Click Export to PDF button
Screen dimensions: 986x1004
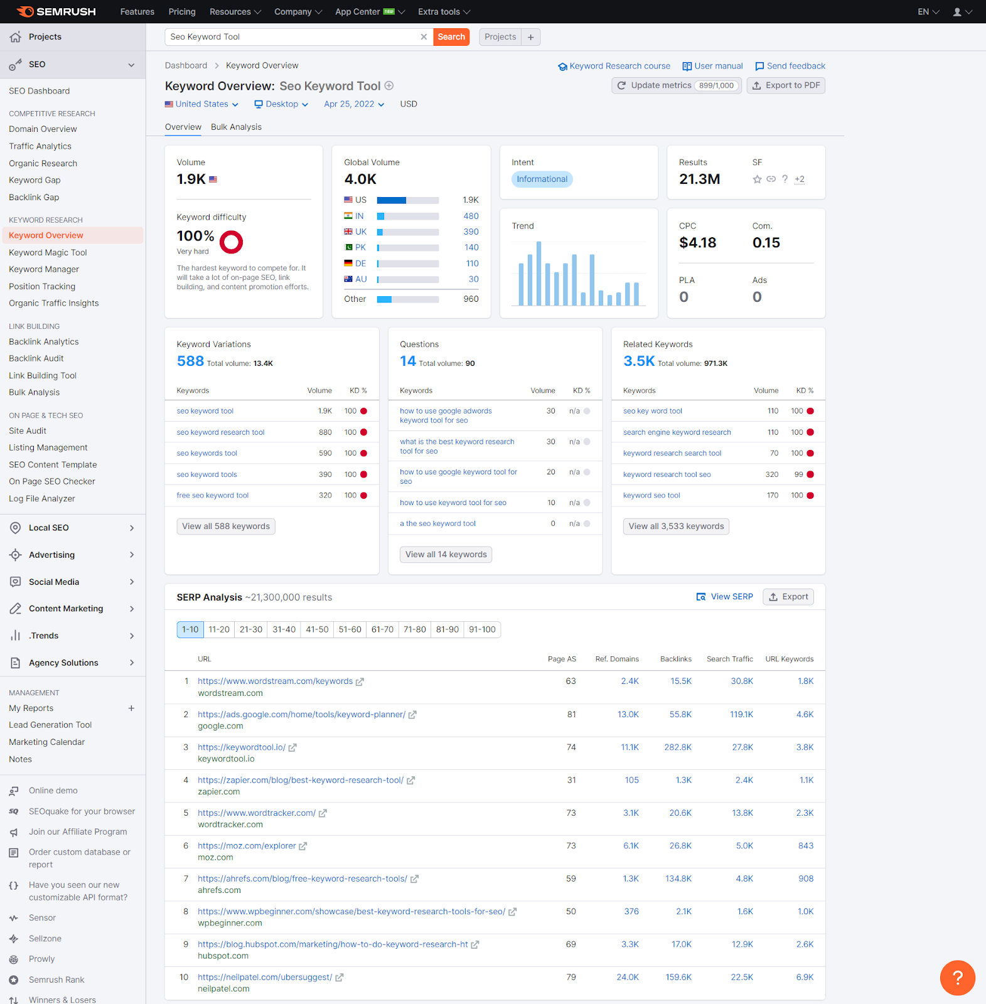coord(786,85)
